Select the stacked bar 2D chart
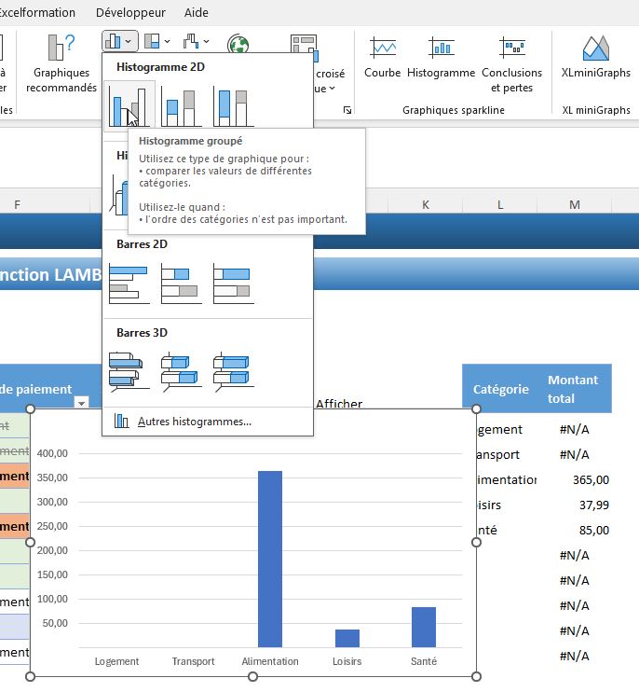This screenshot has width=639, height=692. click(x=181, y=284)
